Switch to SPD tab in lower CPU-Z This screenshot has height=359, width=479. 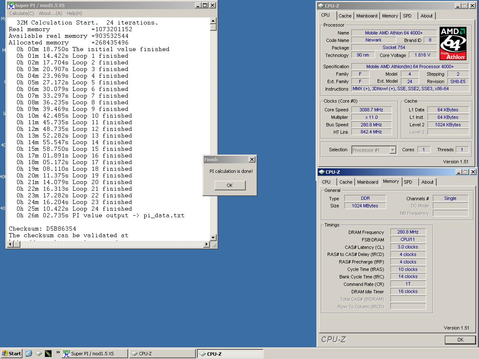pyautogui.click(x=408, y=182)
